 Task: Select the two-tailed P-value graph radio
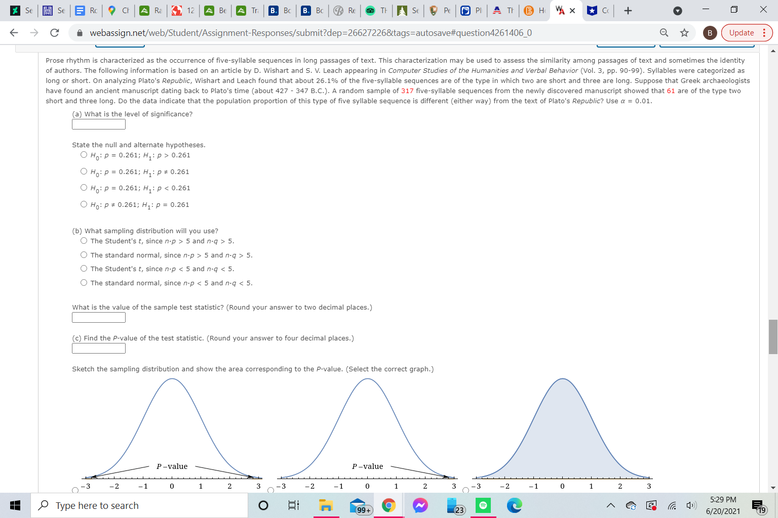(75, 490)
